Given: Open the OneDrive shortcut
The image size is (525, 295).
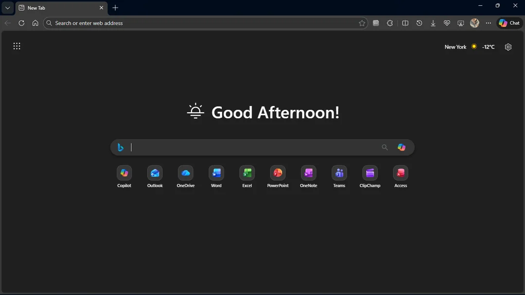Looking at the screenshot, I should (185, 173).
